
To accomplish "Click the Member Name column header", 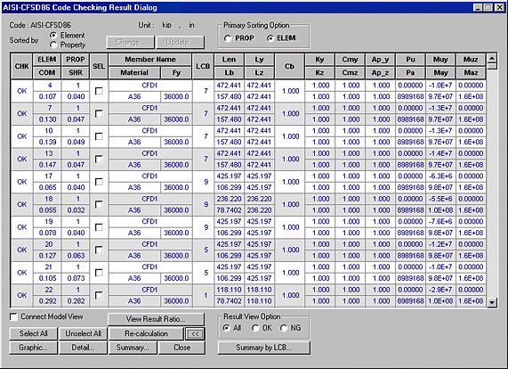I will click(150, 60).
